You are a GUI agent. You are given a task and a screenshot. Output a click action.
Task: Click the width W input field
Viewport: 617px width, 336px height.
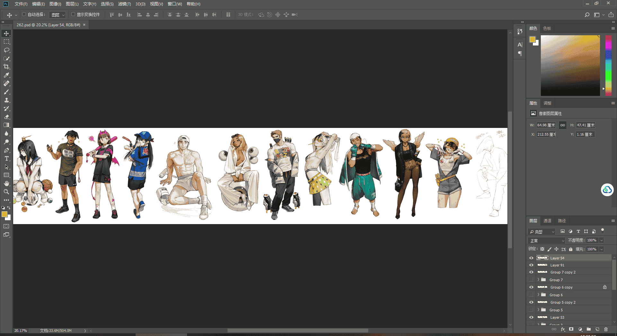pyautogui.click(x=546, y=125)
